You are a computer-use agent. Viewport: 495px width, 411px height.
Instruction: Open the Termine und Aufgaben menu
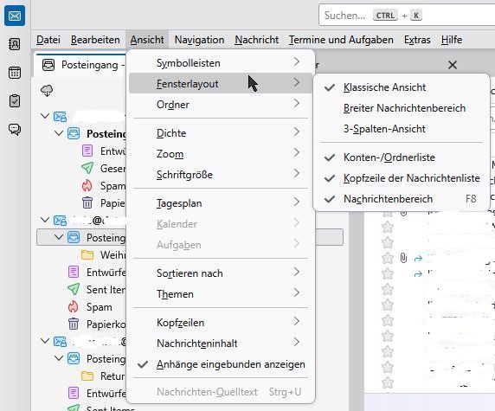point(341,40)
